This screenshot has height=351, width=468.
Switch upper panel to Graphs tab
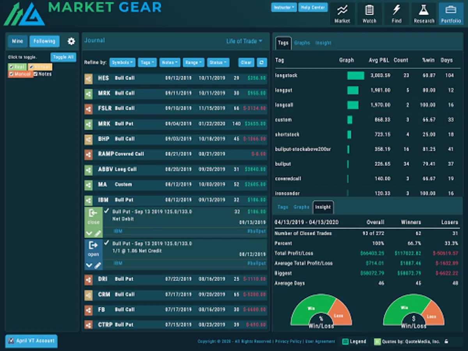302,43
